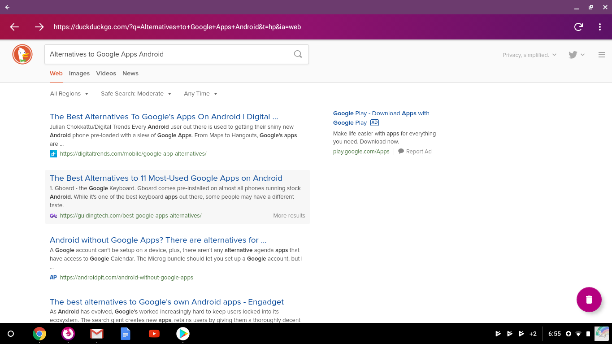Open Gmail from the shelf
Image resolution: width=612 pixels, height=344 pixels.
(x=97, y=334)
